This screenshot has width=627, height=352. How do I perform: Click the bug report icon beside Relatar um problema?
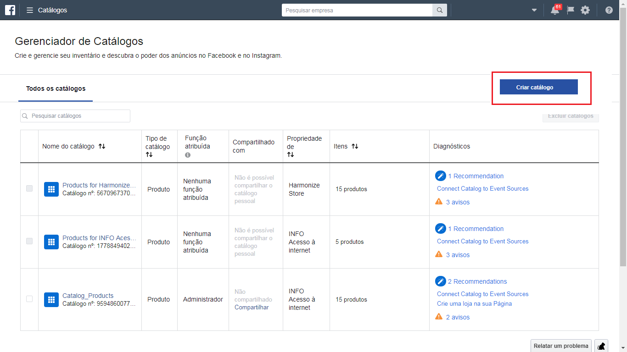pos(601,346)
